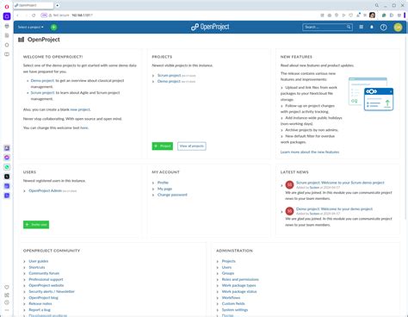Image resolution: width=408 pixels, height=317 pixels.
Task: Open the Demo project link in Projects
Action: point(169,81)
